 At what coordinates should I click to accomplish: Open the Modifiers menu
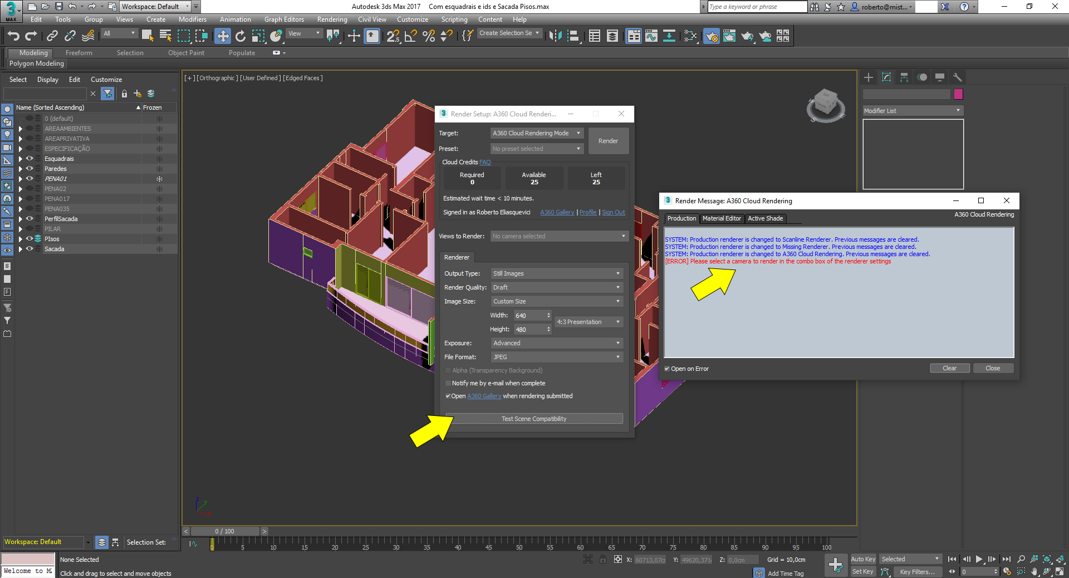coord(192,19)
